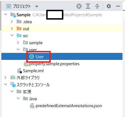Collapse the src folder chevron
The height and width of the screenshot is (117, 125).
[x=12, y=36]
